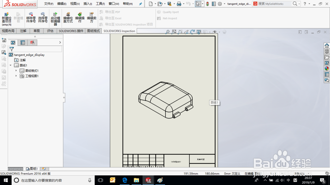This screenshot has width=330, height=185.
Task: Open Design Library icon in task pane
Action: pos(327,51)
